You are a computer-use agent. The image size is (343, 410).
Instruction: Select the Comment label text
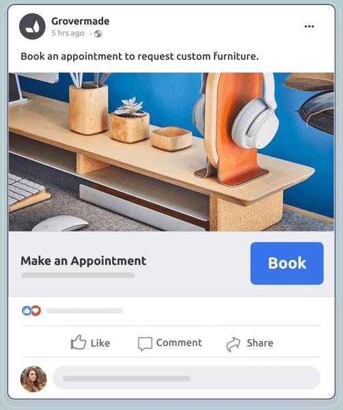[179, 342]
